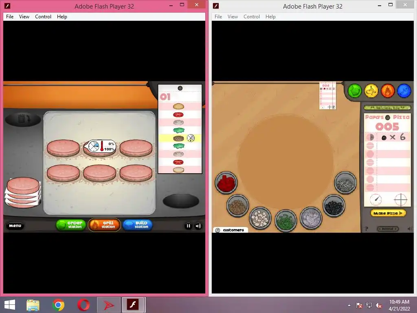Click the Make Pizza button
Screen dimensions: 417x313
388,213
